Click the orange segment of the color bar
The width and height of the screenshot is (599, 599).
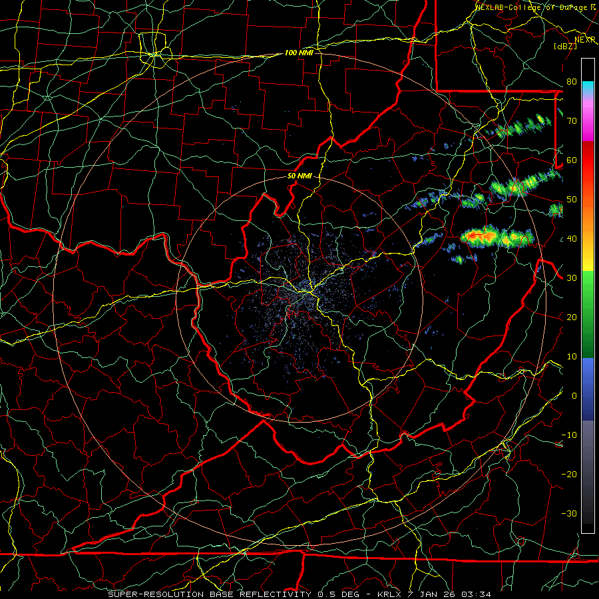588,220
